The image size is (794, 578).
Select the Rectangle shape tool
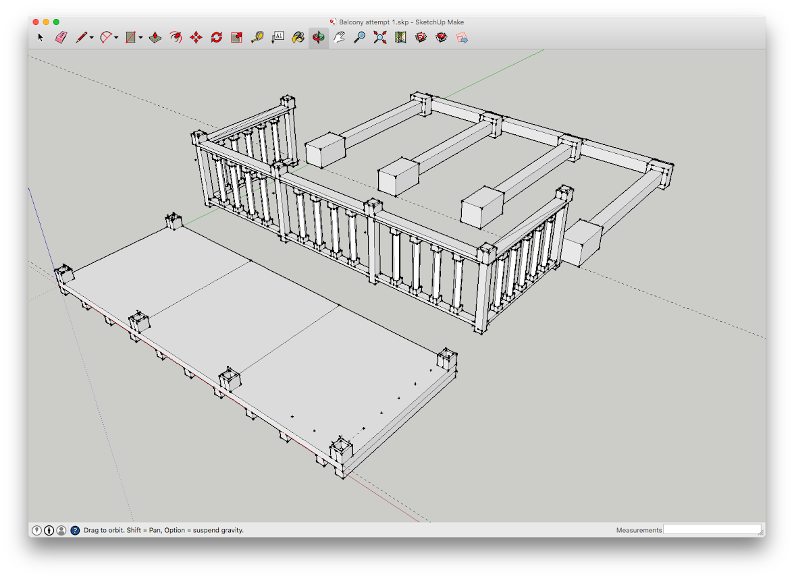pos(131,38)
